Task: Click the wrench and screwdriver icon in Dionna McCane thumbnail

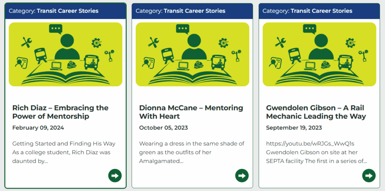Action: tap(154, 42)
